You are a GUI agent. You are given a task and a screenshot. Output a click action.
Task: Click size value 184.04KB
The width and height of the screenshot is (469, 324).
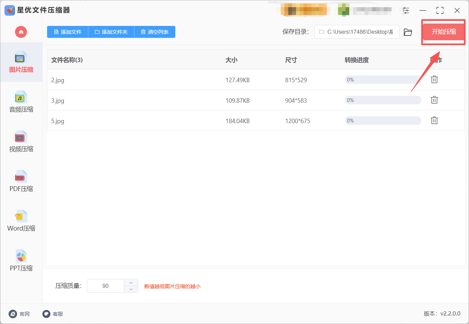tap(237, 121)
